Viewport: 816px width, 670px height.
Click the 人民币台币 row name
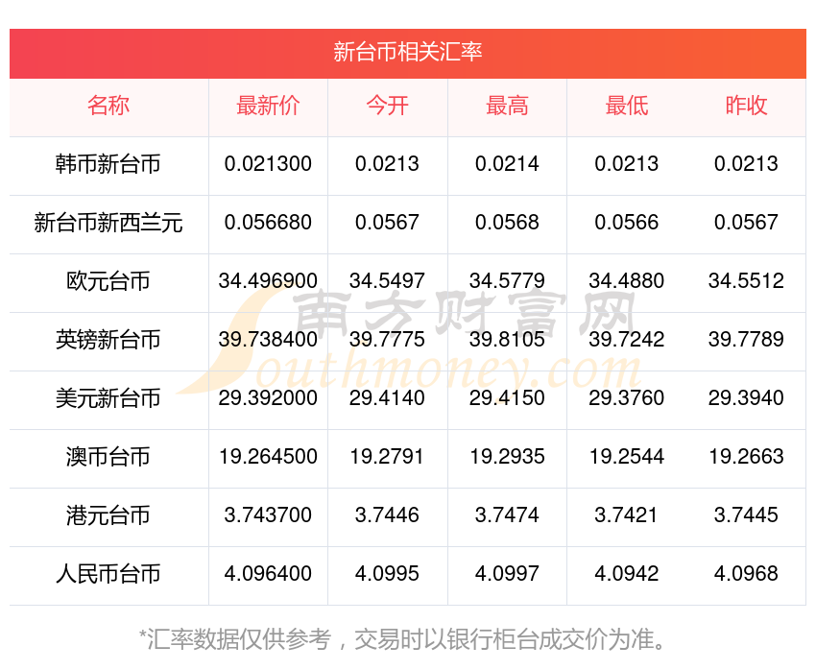[x=108, y=574]
